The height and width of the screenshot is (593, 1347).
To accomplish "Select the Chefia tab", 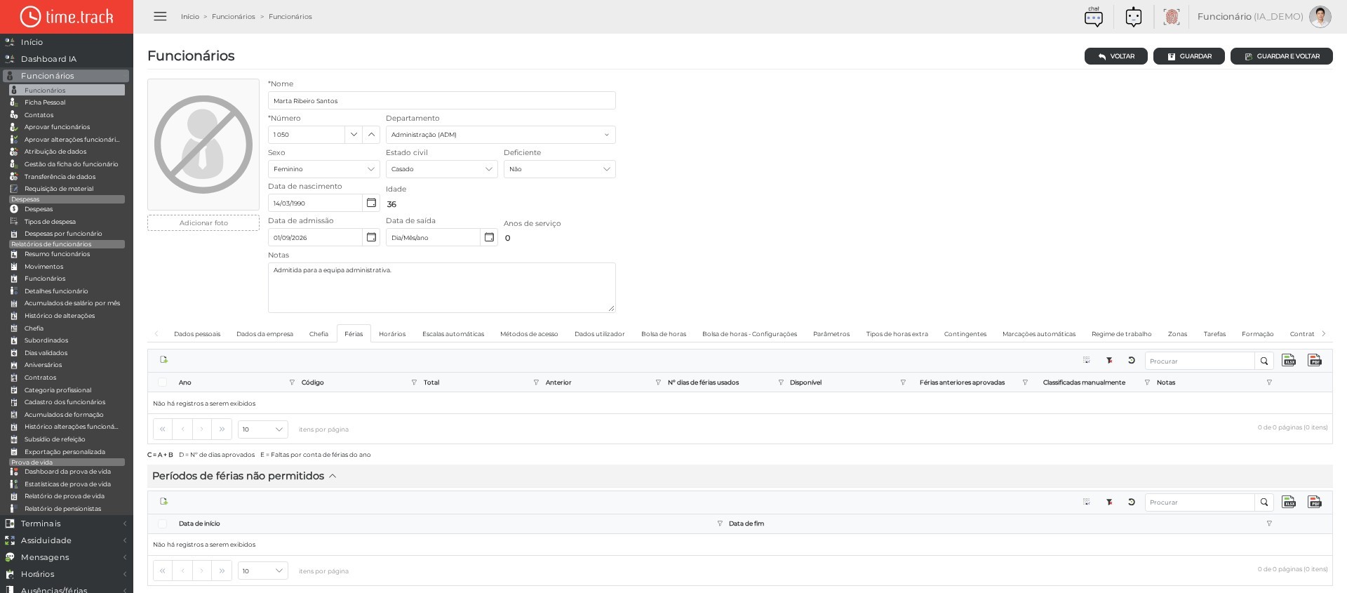I will pyautogui.click(x=319, y=334).
